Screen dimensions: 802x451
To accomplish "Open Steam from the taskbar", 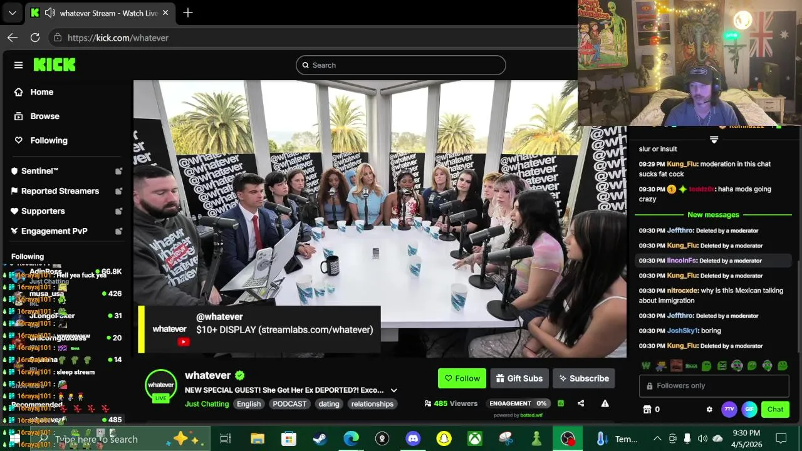I will (x=320, y=439).
